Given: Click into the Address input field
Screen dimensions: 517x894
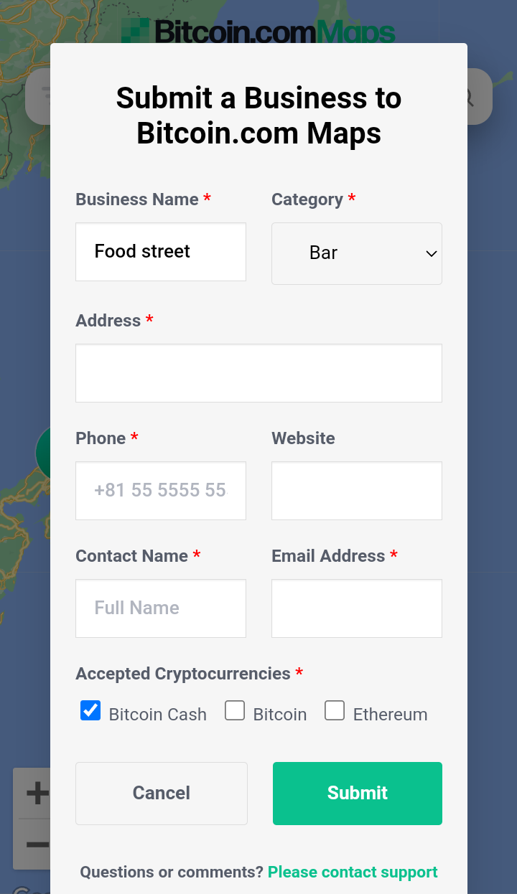Looking at the screenshot, I should (258, 373).
